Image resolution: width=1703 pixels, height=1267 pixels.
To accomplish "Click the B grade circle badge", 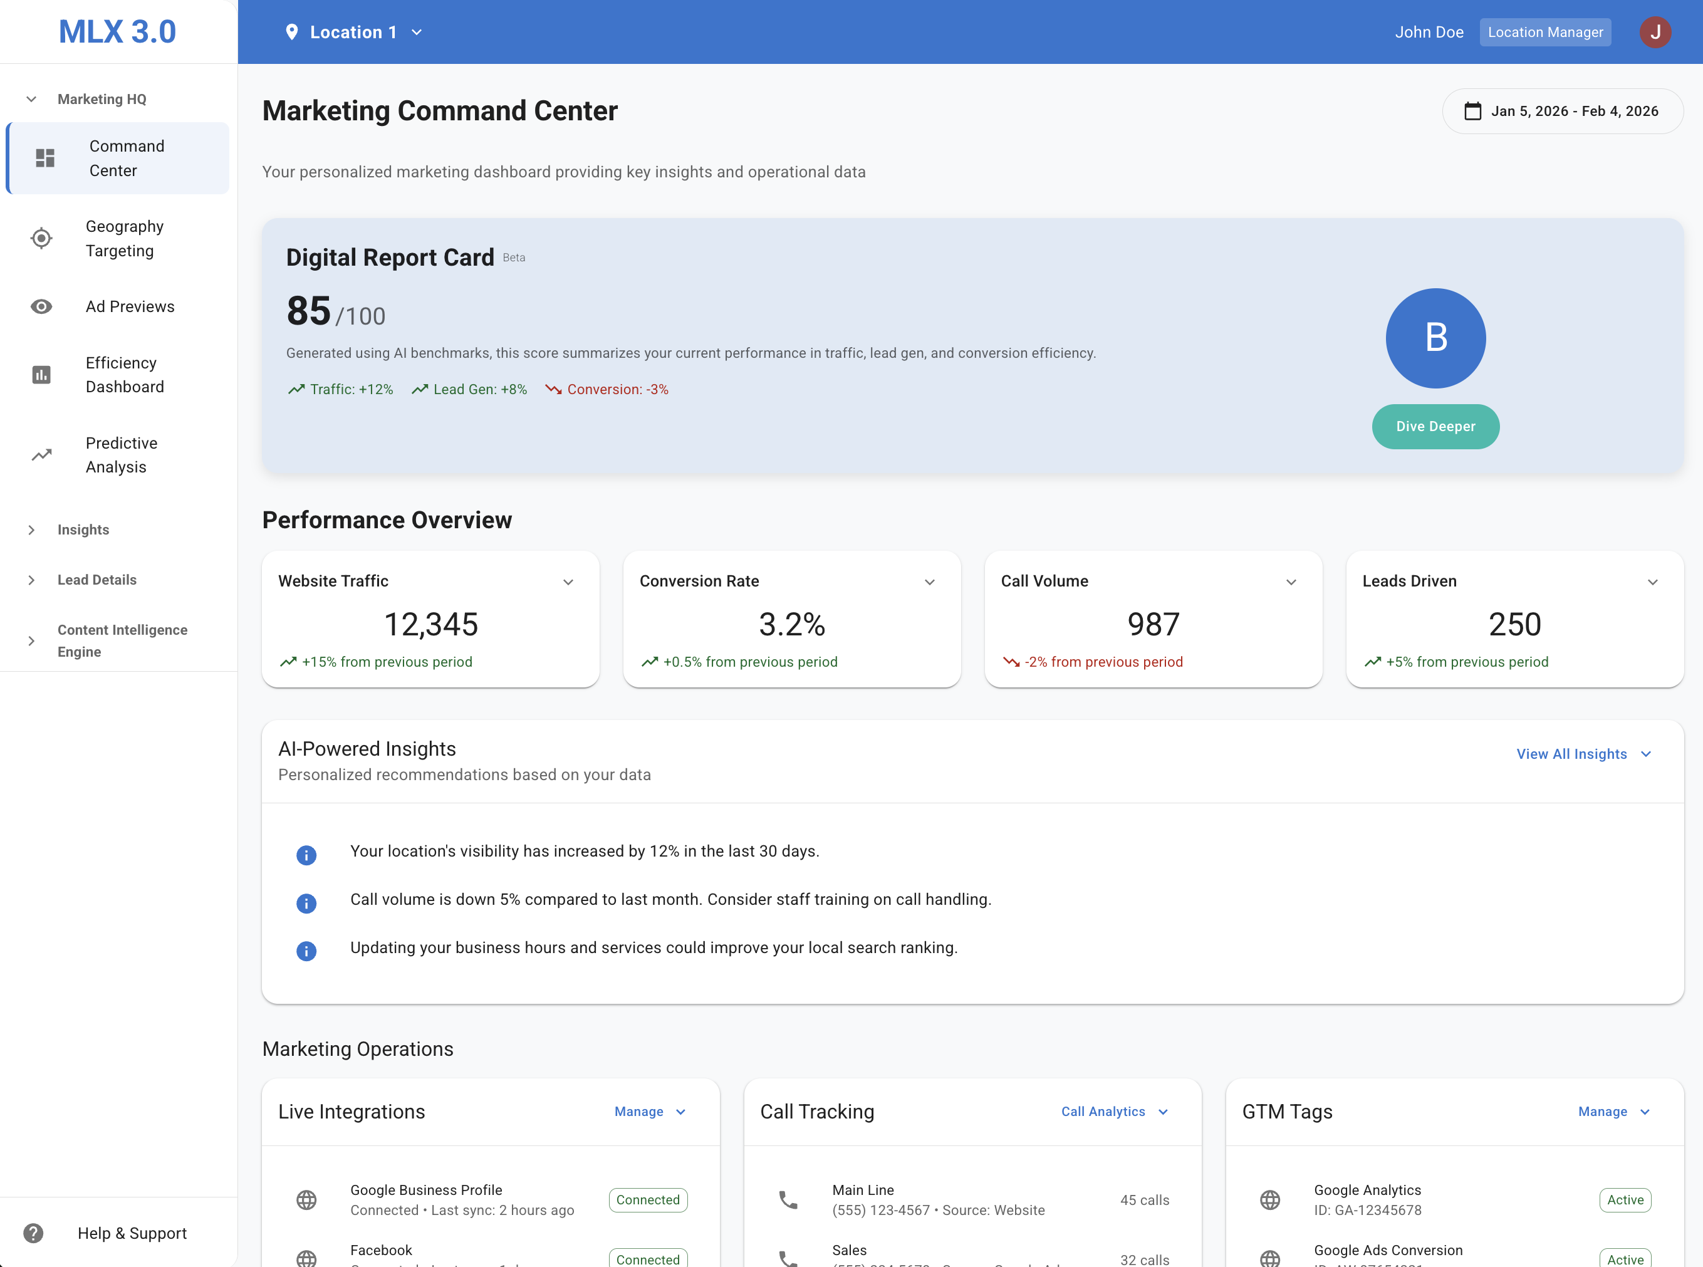I will coord(1435,338).
